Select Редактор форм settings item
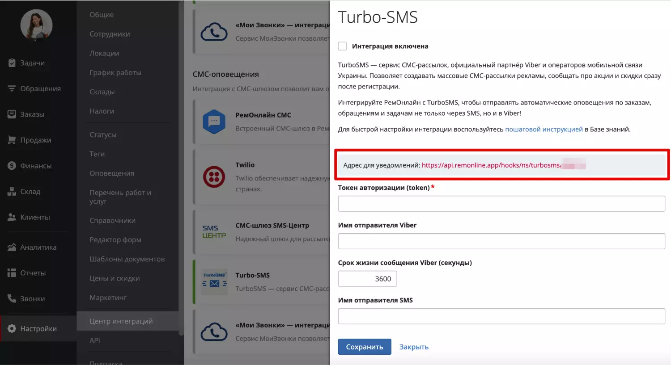Viewport: 671px width, 365px height. pyautogui.click(x=115, y=240)
